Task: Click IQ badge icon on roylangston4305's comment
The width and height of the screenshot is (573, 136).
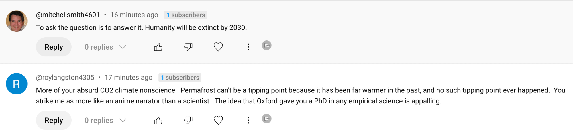Action: click(x=267, y=119)
